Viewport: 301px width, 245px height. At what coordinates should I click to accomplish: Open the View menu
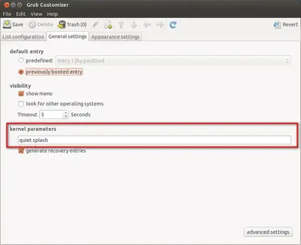click(36, 14)
